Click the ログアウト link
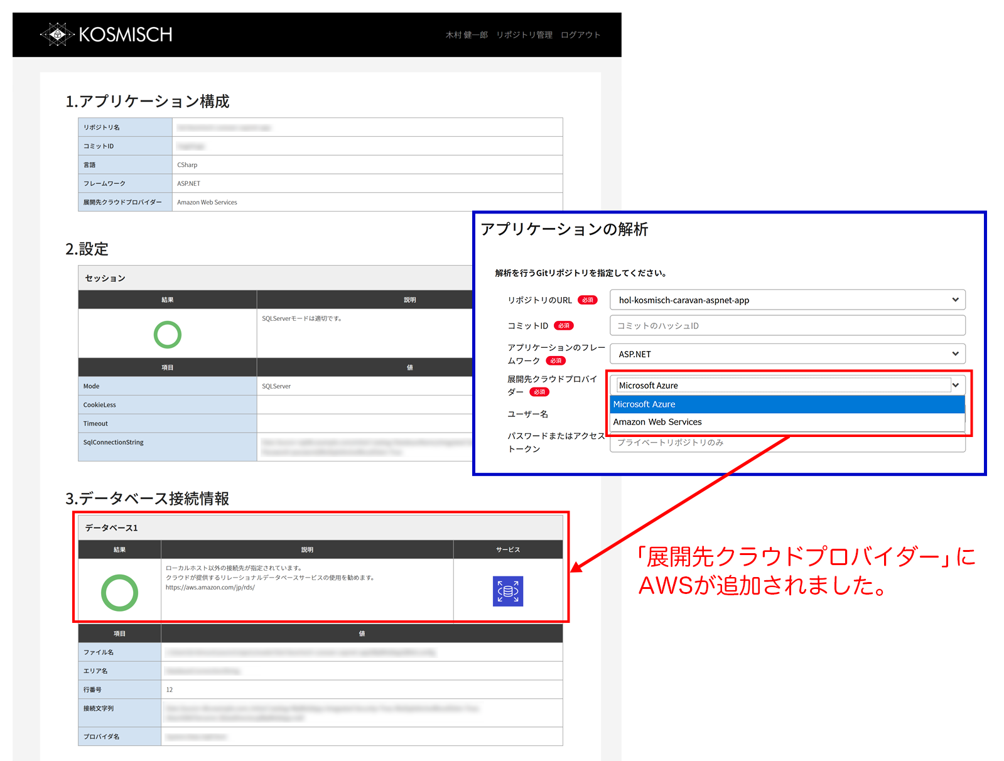Viewport: 1004px width, 761px height. [x=581, y=35]
